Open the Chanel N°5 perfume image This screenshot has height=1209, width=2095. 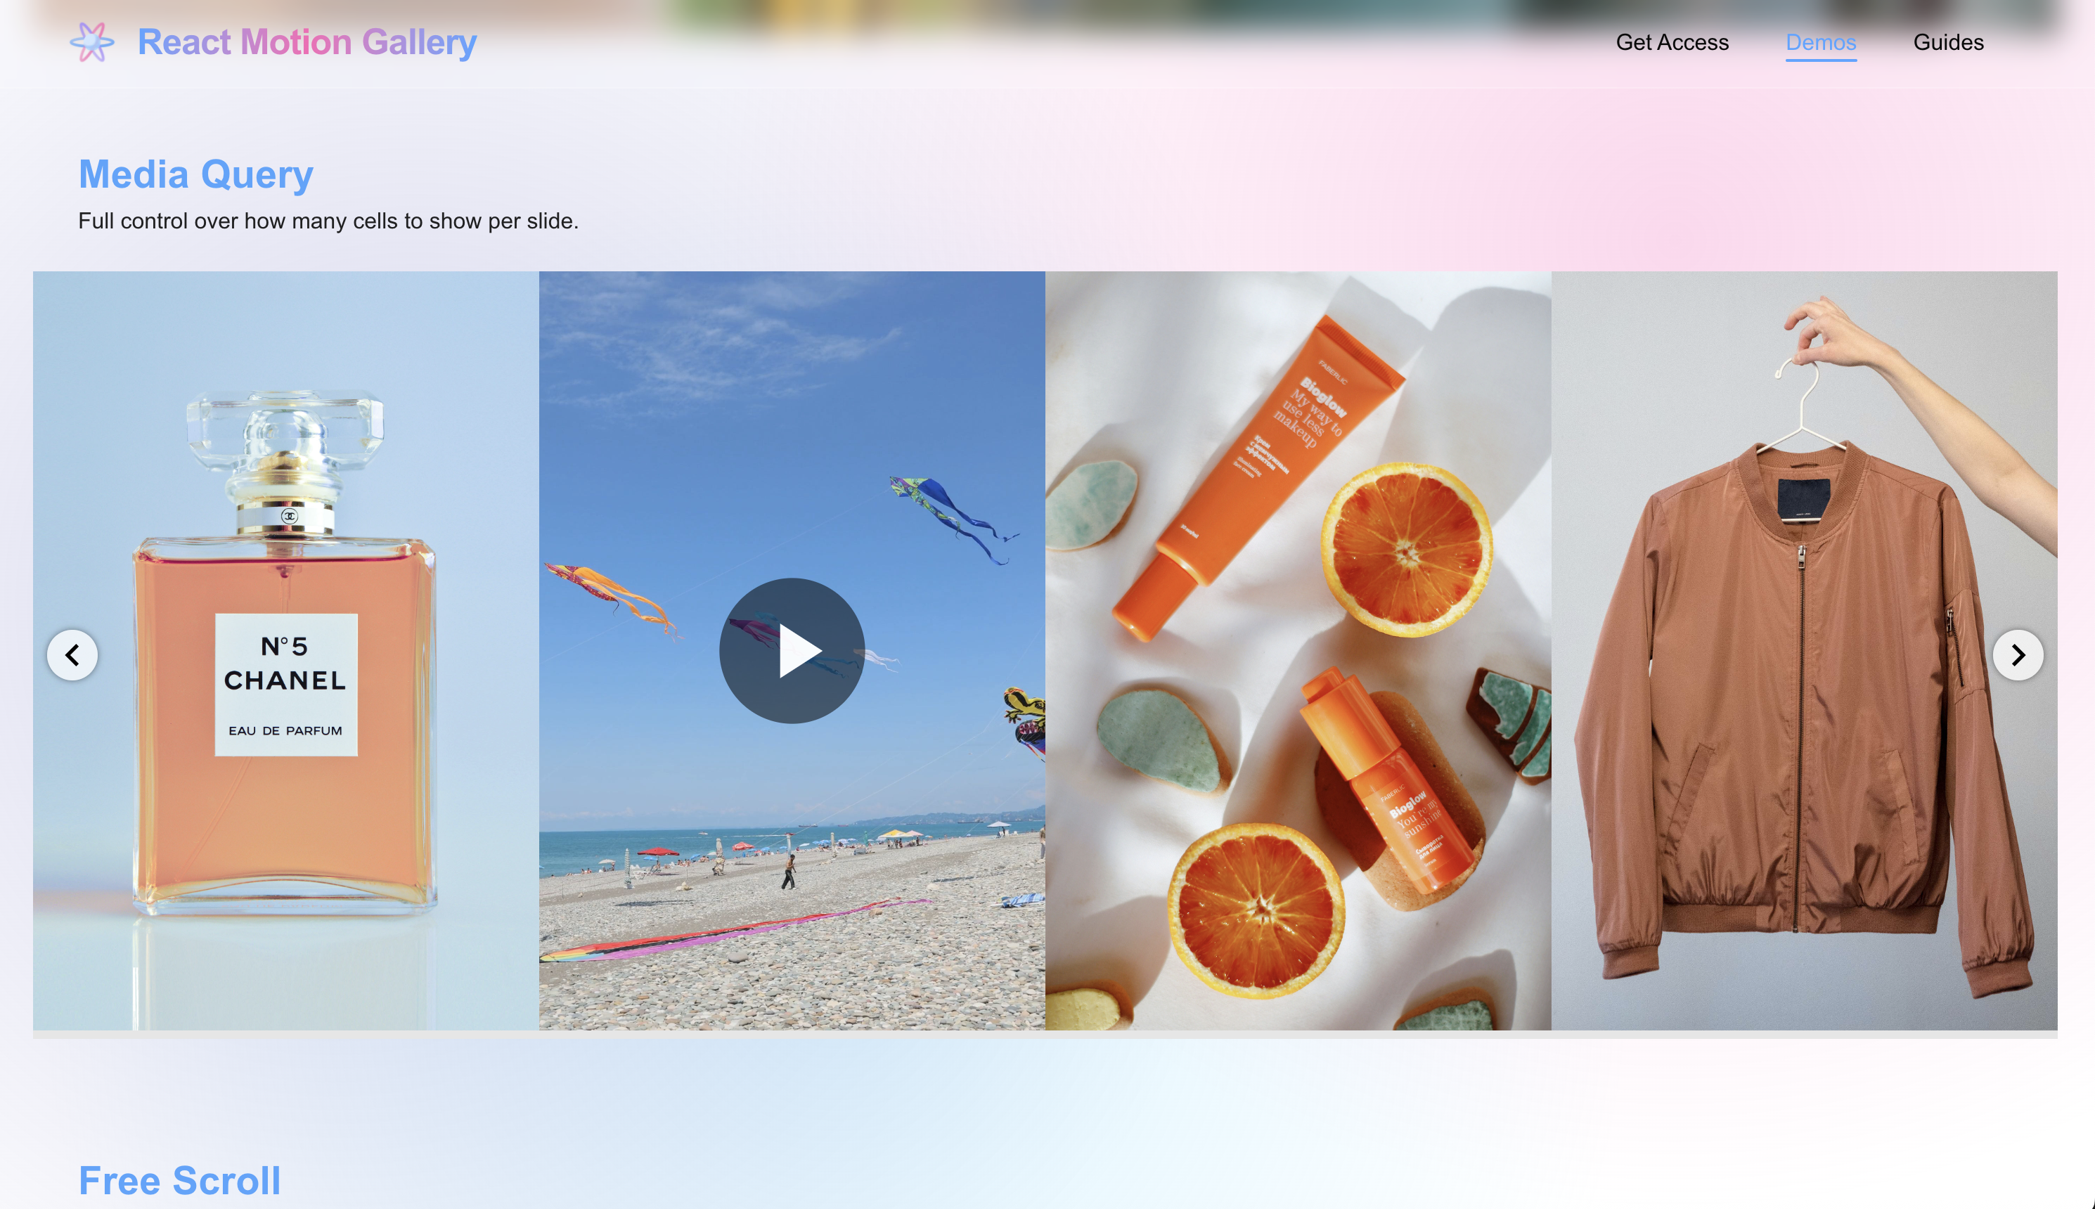(285, 651)
